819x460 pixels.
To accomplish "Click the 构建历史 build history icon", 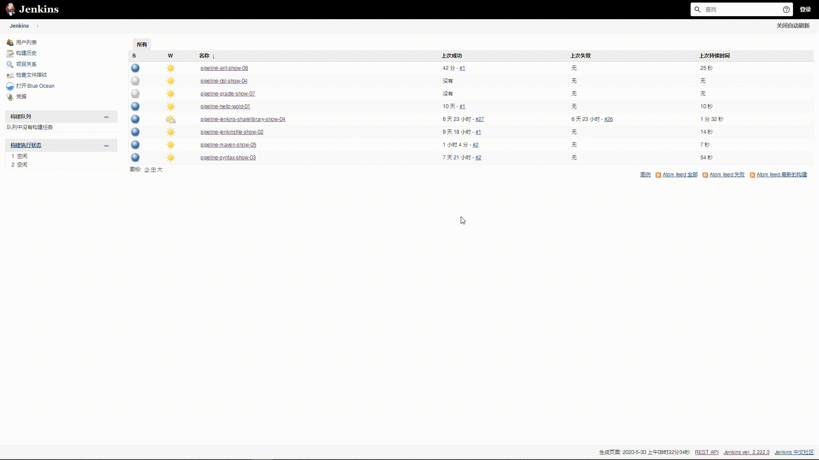I will (10, 53).
